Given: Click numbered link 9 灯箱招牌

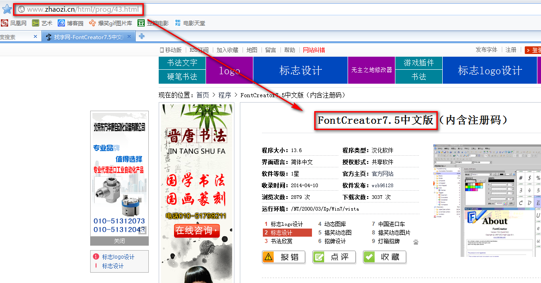Looking at the screenshot, I should pyautogui.click(x=389, y=241).
